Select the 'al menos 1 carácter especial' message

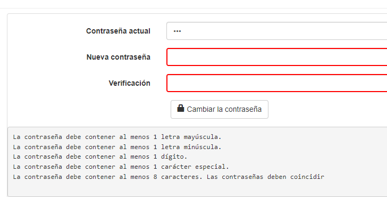pyautogui.click(x=121, y=167)
